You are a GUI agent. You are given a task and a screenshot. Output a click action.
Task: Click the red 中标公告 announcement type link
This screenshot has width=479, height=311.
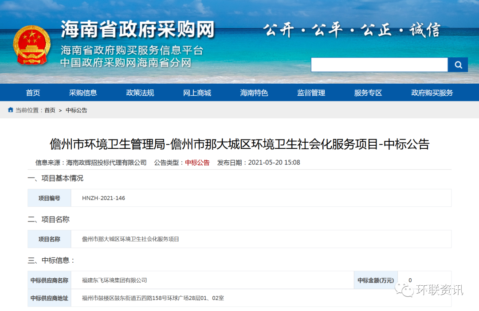(x=197, y=163)
